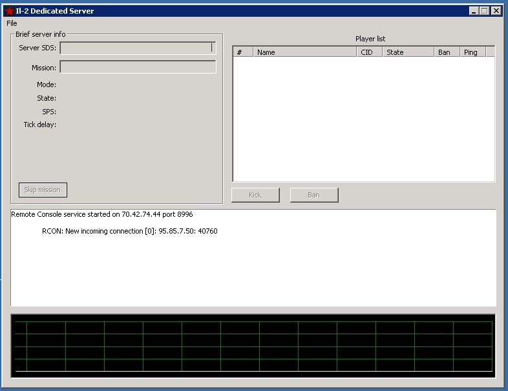
Task: Sort player list by CID column
Action: pos(369,52)
